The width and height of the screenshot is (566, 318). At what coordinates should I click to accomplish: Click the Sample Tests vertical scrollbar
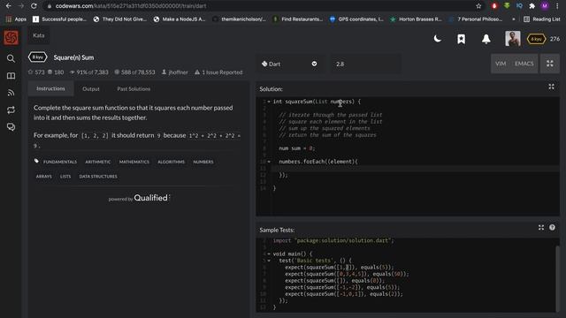pyautogui.click(x=557, y=278)
